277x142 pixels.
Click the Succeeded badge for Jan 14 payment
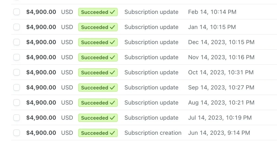[x=98, y=27]
